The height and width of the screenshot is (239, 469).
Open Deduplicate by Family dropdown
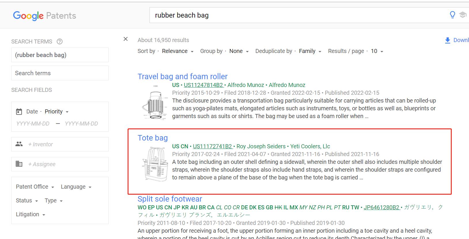click(x=310, y=51)
